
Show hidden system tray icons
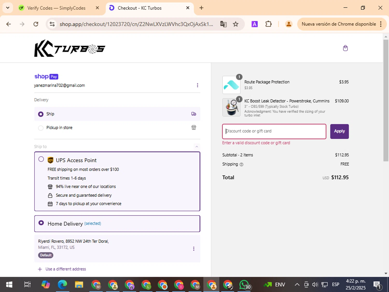pyautogui.click(x=297, y=284)
